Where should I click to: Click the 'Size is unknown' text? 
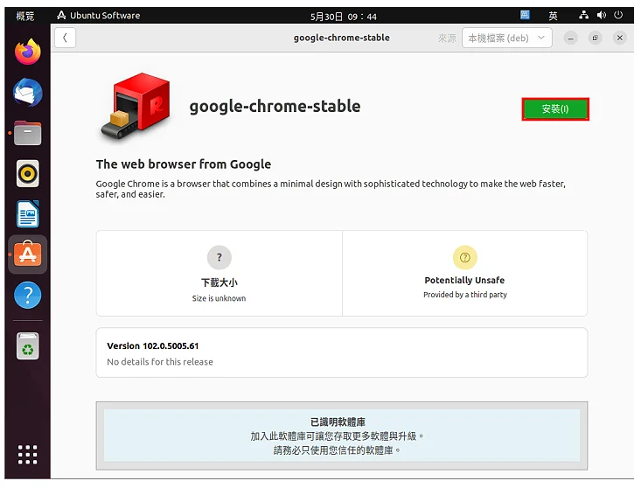pyautogui.click(x=219, y=298)
